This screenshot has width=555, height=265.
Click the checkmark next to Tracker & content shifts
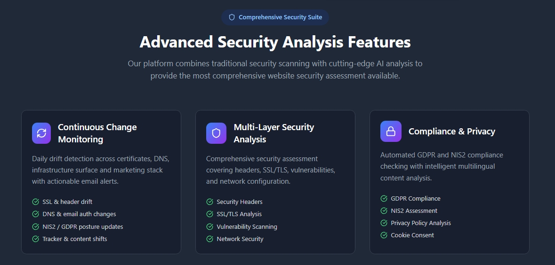pos(36,239)
